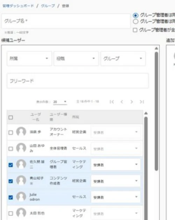Go to the previous page of results
The image size is (175, 220).
(122, 102)
